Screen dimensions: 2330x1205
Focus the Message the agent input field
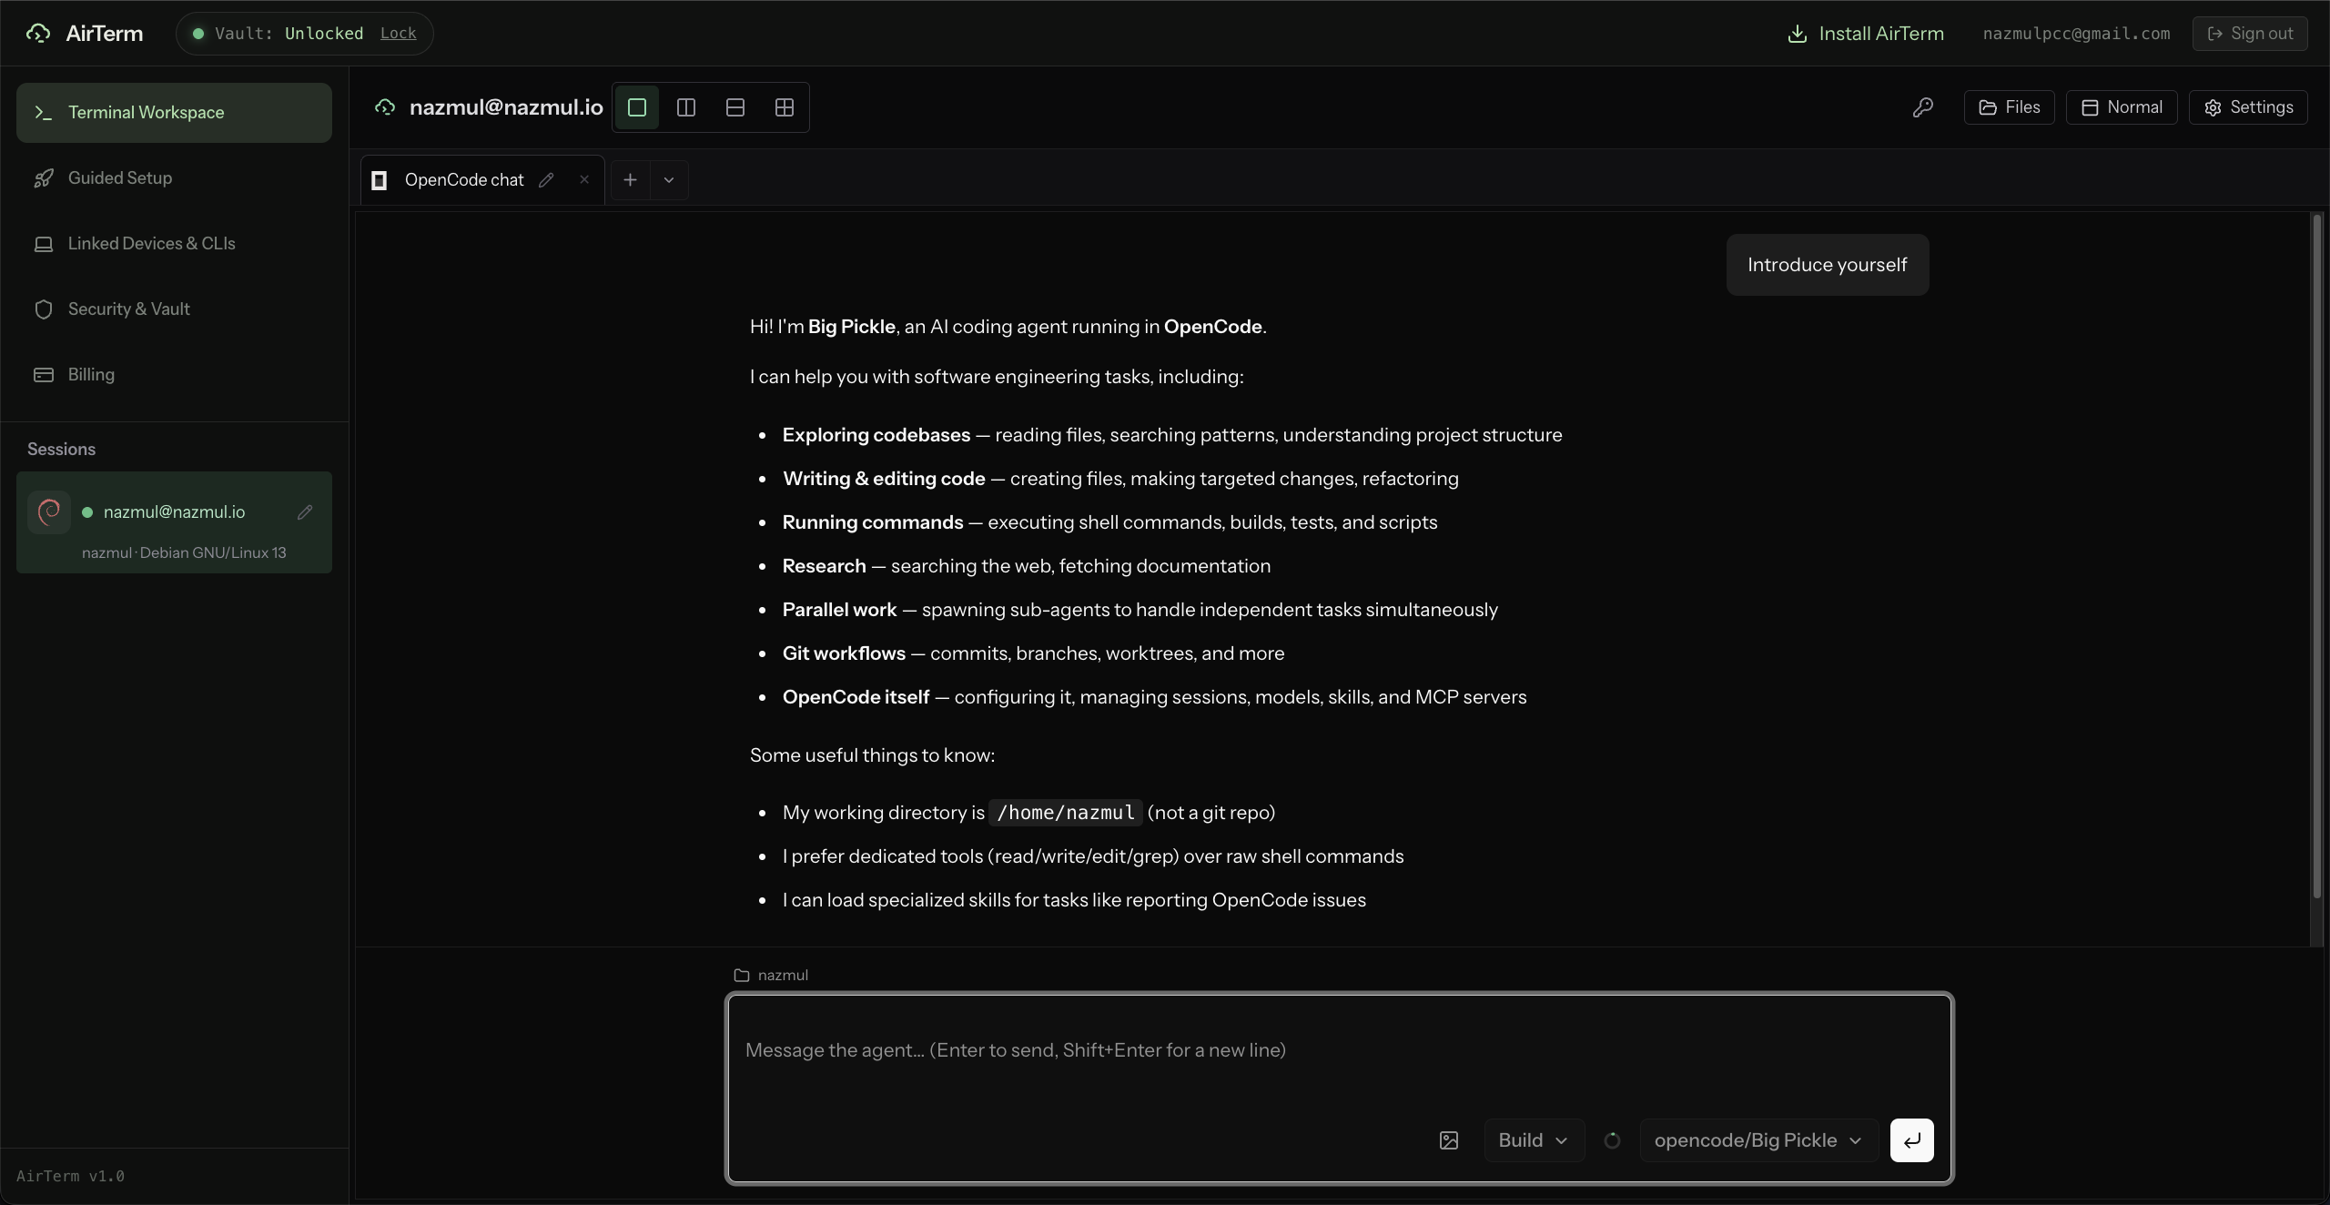[x=1338, y=1051]
